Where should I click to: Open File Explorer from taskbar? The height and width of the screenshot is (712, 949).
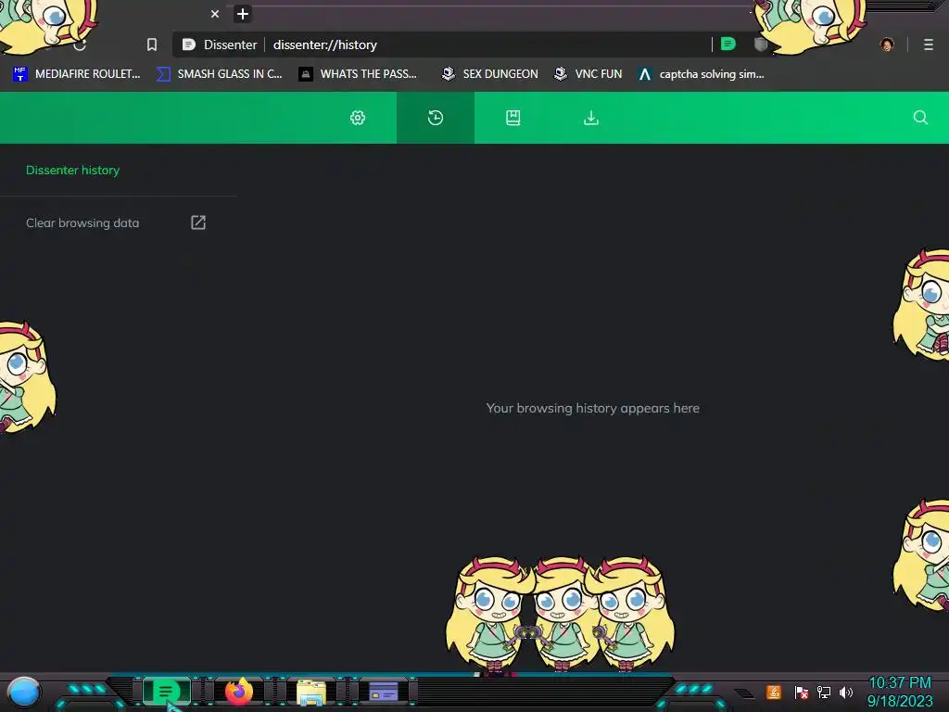point(311,692)
